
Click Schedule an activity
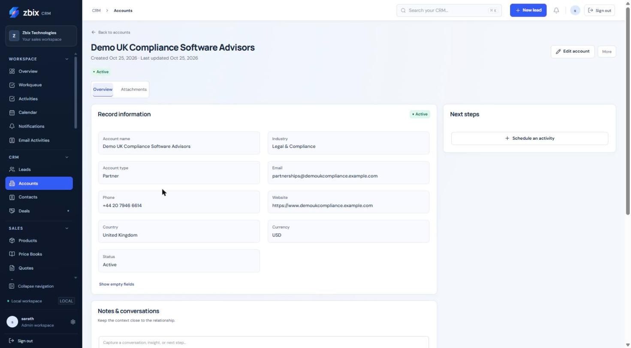530,138
